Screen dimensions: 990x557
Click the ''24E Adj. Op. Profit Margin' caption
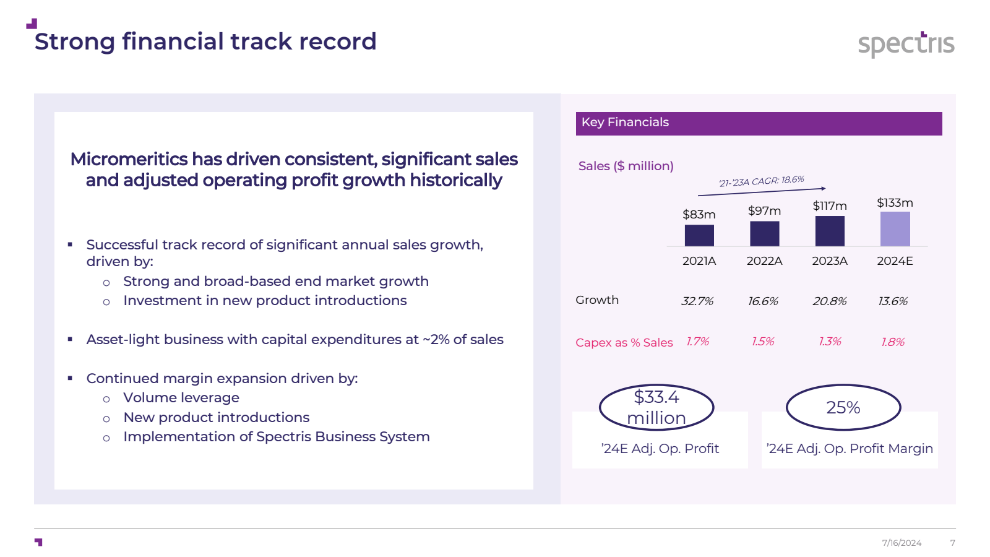point(850,449)
